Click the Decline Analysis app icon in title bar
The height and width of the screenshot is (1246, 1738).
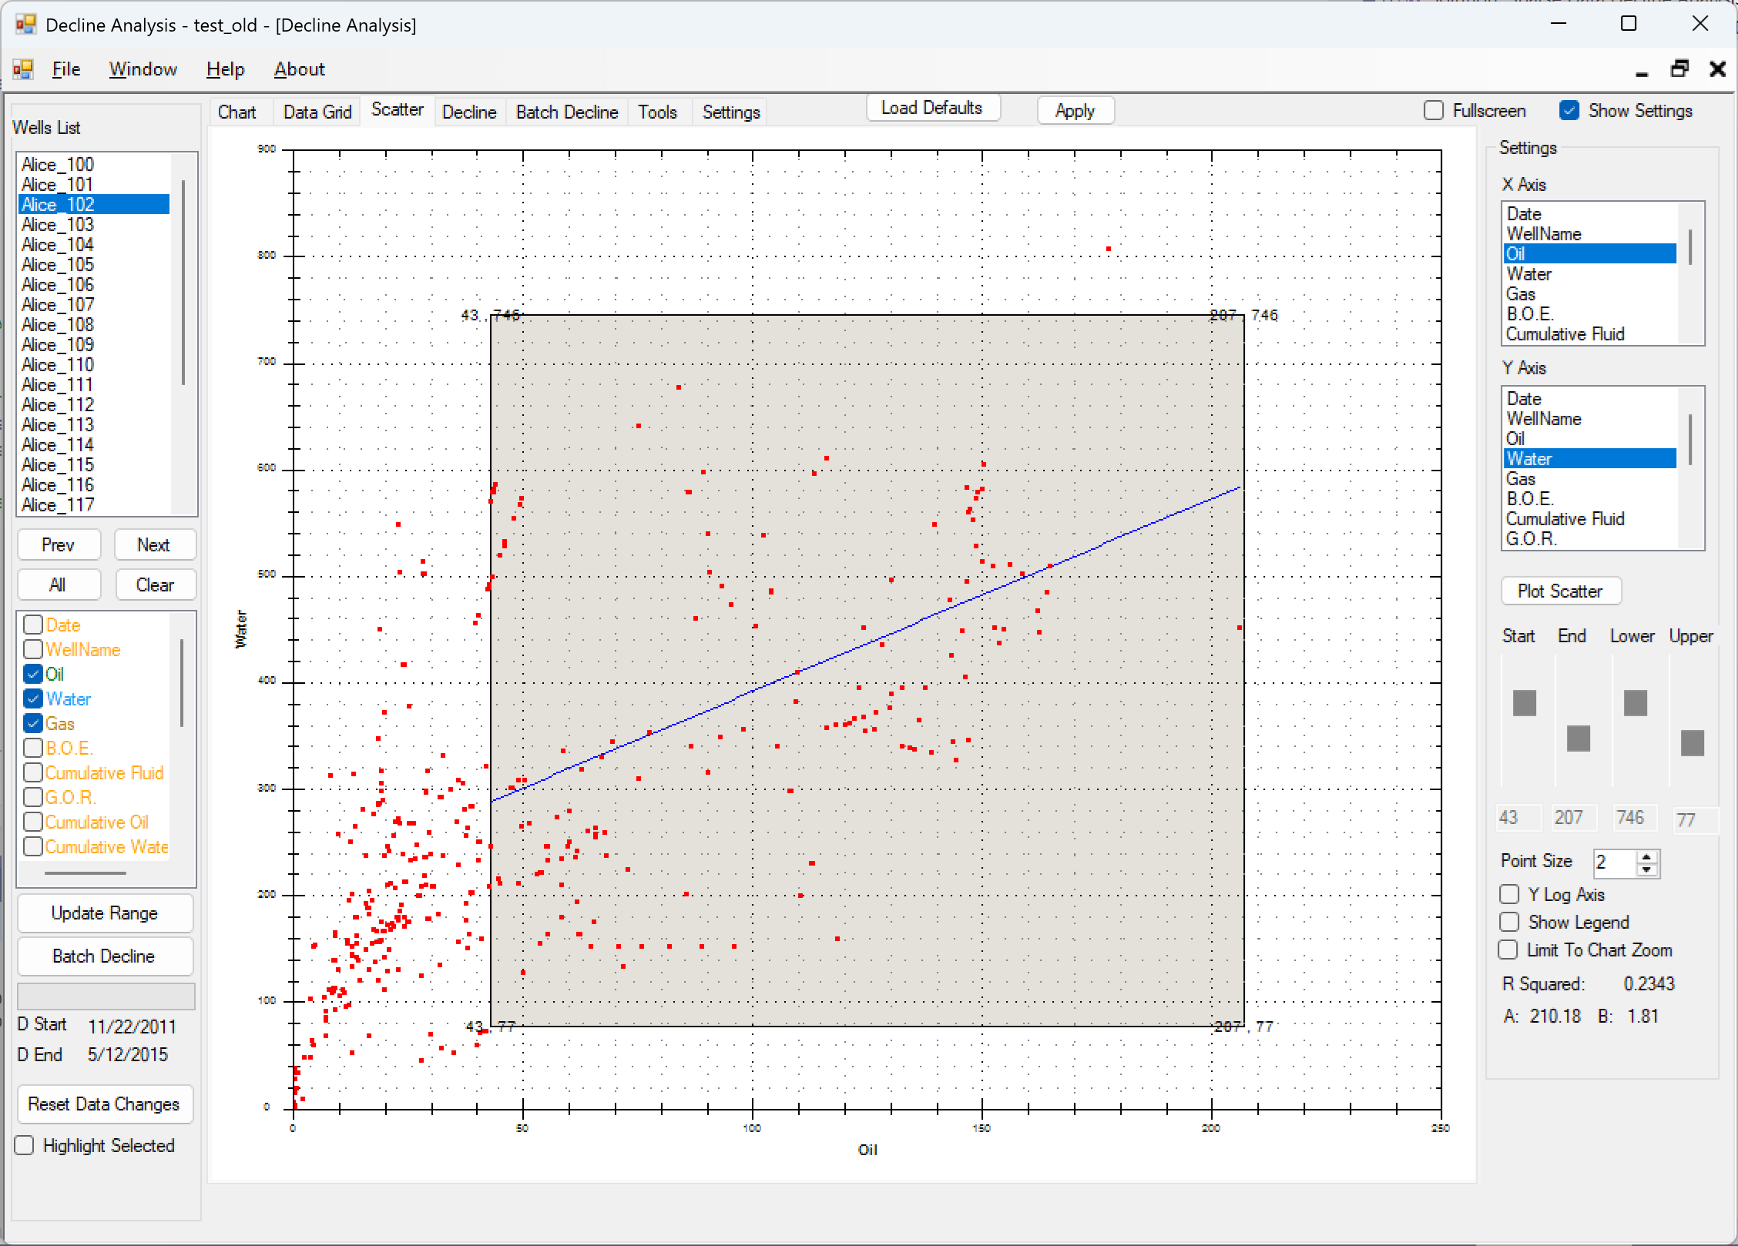click(25, 25)
